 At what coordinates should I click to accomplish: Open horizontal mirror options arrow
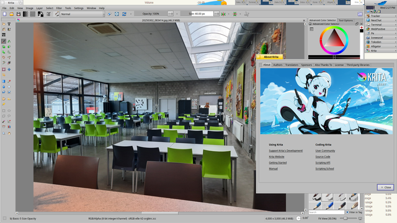point(229,14)
